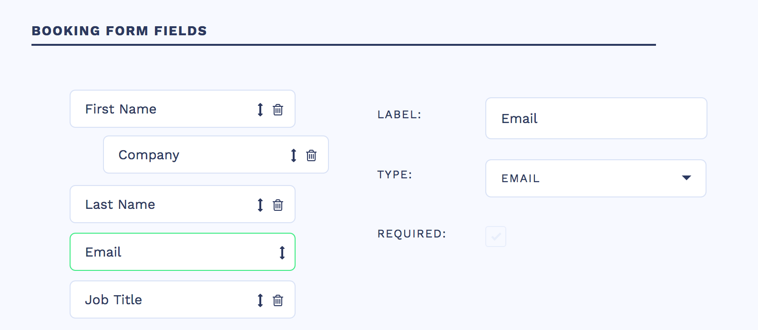
Task: Click the Label input containing Email
Action: pyautogui.click(x=596, y=118)
